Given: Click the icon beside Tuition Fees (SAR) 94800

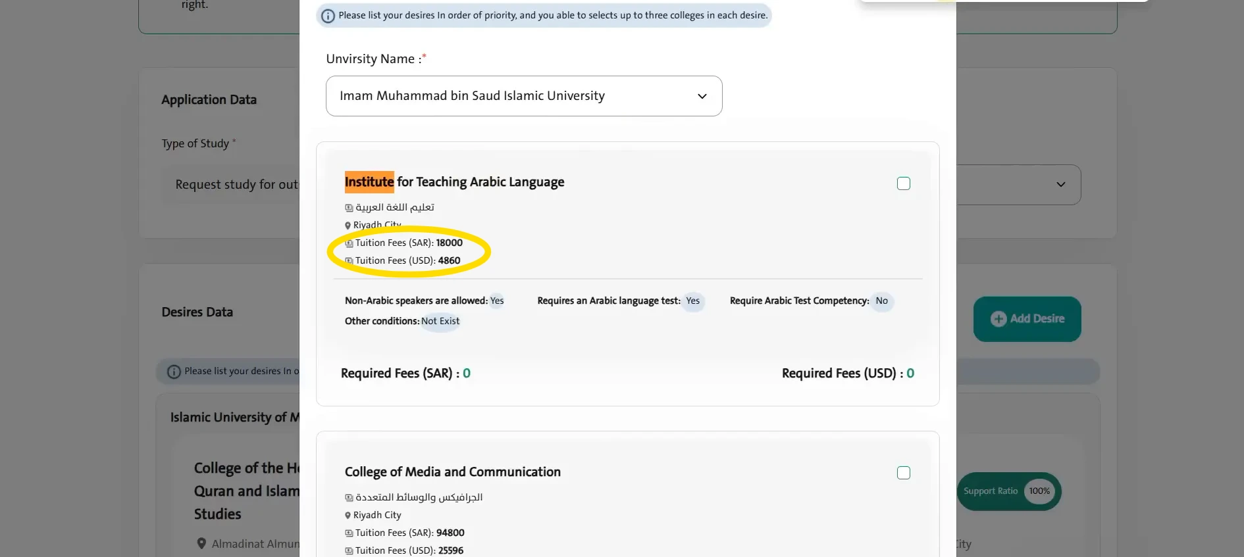Looking at the screenshot, I should (349, 533).
